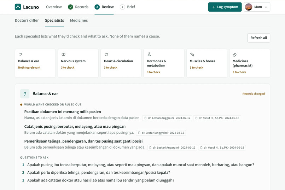The image size is (285, 190).
Task: Select the Nervous system specialist card
Action: [x=78, y=63]
